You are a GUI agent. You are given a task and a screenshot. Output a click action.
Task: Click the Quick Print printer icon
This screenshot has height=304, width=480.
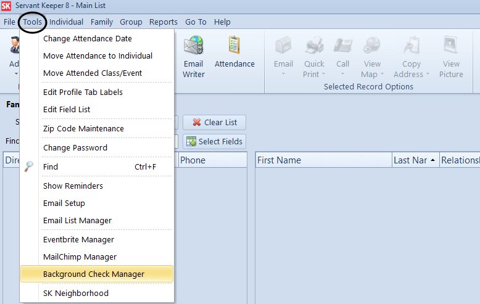314,47
